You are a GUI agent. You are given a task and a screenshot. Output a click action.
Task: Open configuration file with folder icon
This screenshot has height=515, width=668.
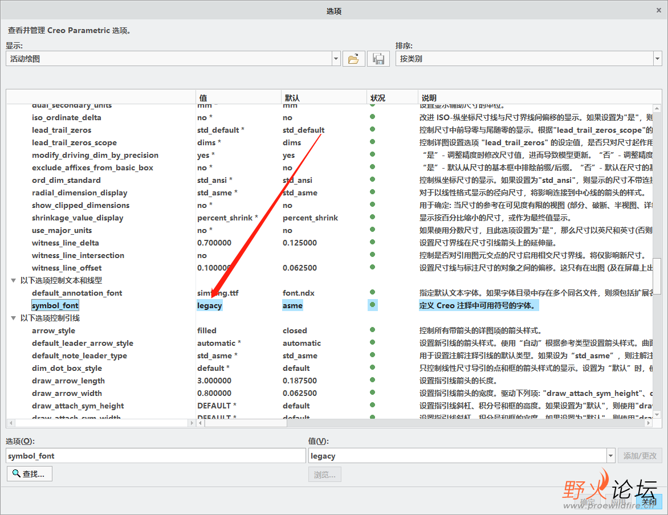pyautogui.click(x=353, y=59)
